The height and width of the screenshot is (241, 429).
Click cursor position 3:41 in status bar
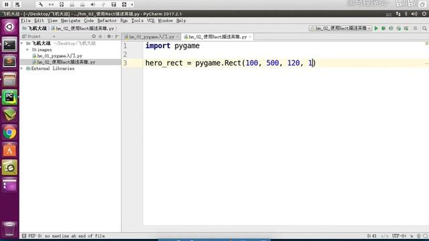[372, 236]
